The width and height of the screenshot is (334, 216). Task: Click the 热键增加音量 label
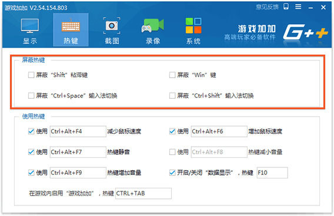coord(124,173)
